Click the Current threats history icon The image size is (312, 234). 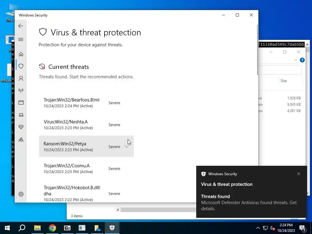point(42,67)
